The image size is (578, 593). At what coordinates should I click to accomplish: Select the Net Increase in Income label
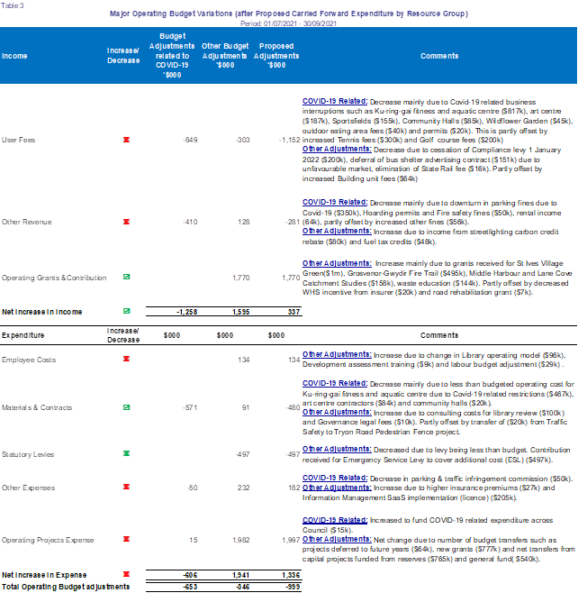pyautogui.click(x=42, y=312)
